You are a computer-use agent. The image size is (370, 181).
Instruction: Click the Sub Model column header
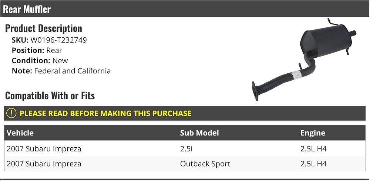(199, 133)
